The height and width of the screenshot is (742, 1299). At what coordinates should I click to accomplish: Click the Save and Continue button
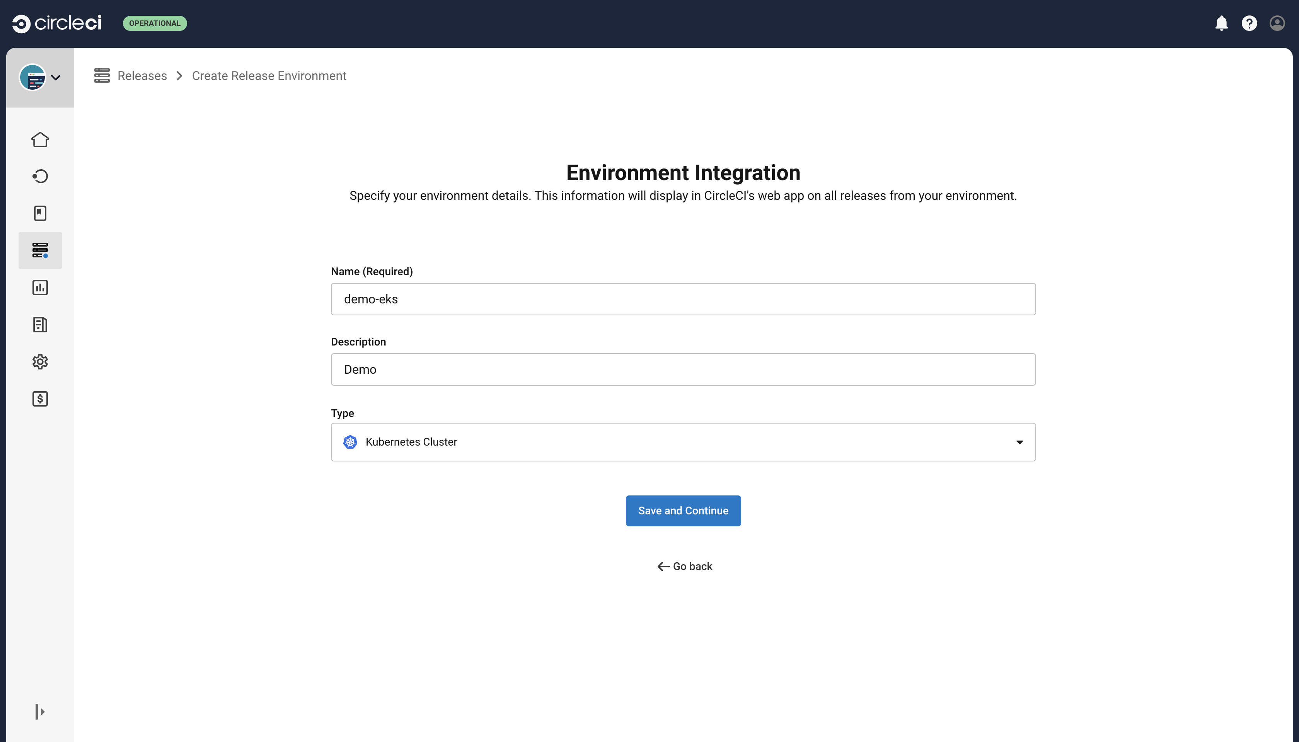683,510
